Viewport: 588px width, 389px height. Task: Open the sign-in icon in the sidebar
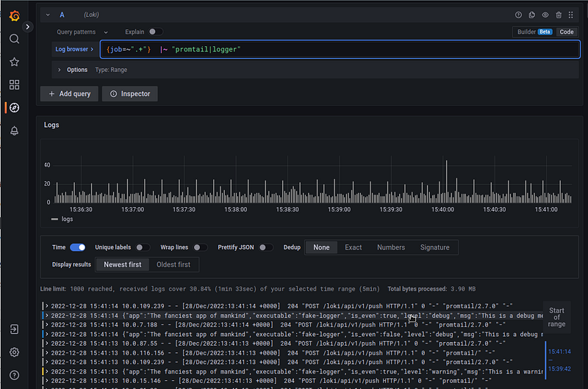14,330
